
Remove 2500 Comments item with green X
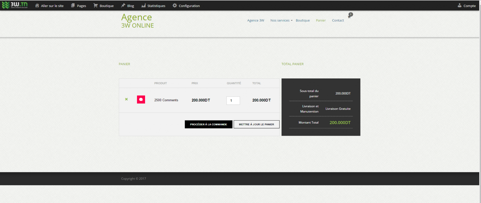[x=126, y=99]
